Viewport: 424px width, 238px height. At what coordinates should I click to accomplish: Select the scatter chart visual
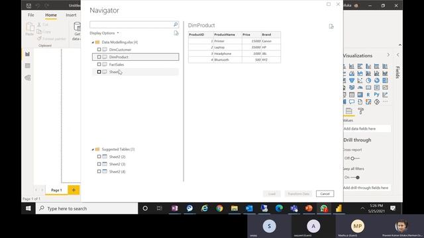(360, 81)
